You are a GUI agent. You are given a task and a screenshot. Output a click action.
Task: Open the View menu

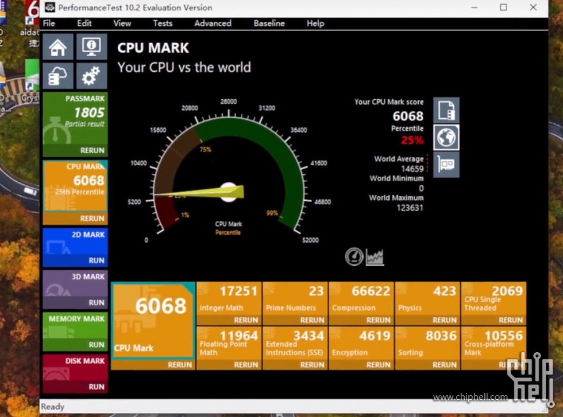pyautogui.click(x=122, y=24)
